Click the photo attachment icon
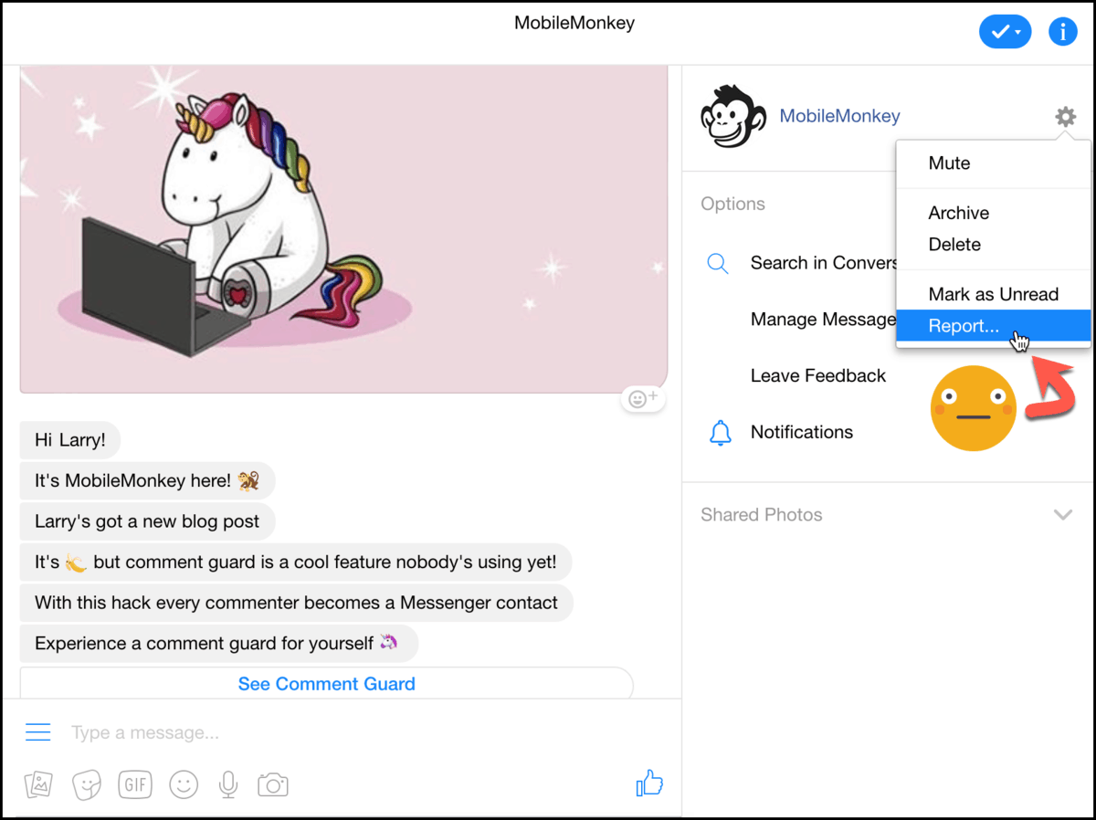Screen dimensions: 1096x820 tap(38, 784)
